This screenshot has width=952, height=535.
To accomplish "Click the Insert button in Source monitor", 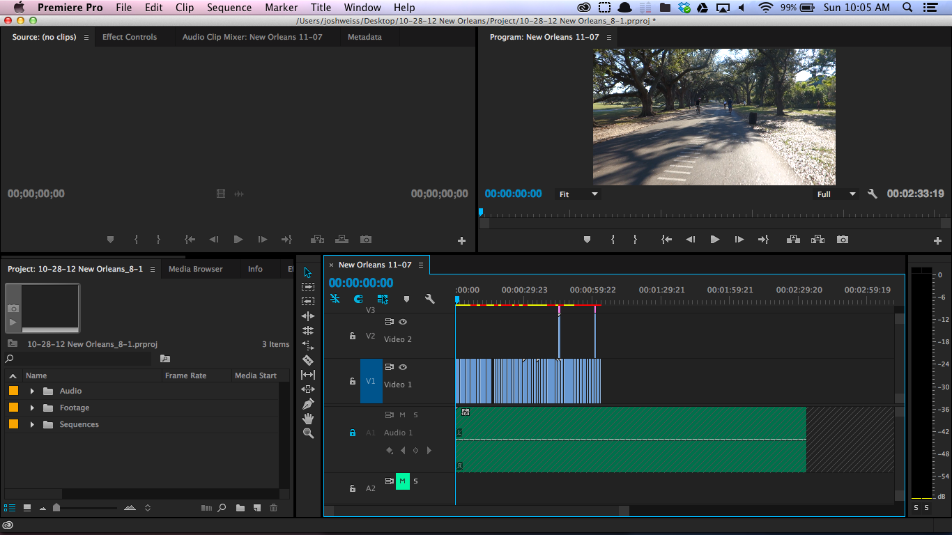I will (317, 240).
